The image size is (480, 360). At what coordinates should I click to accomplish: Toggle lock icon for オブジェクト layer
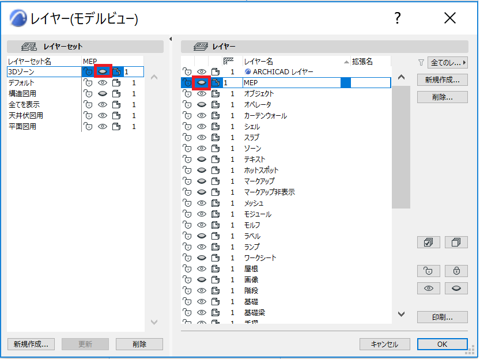[187, 94]
